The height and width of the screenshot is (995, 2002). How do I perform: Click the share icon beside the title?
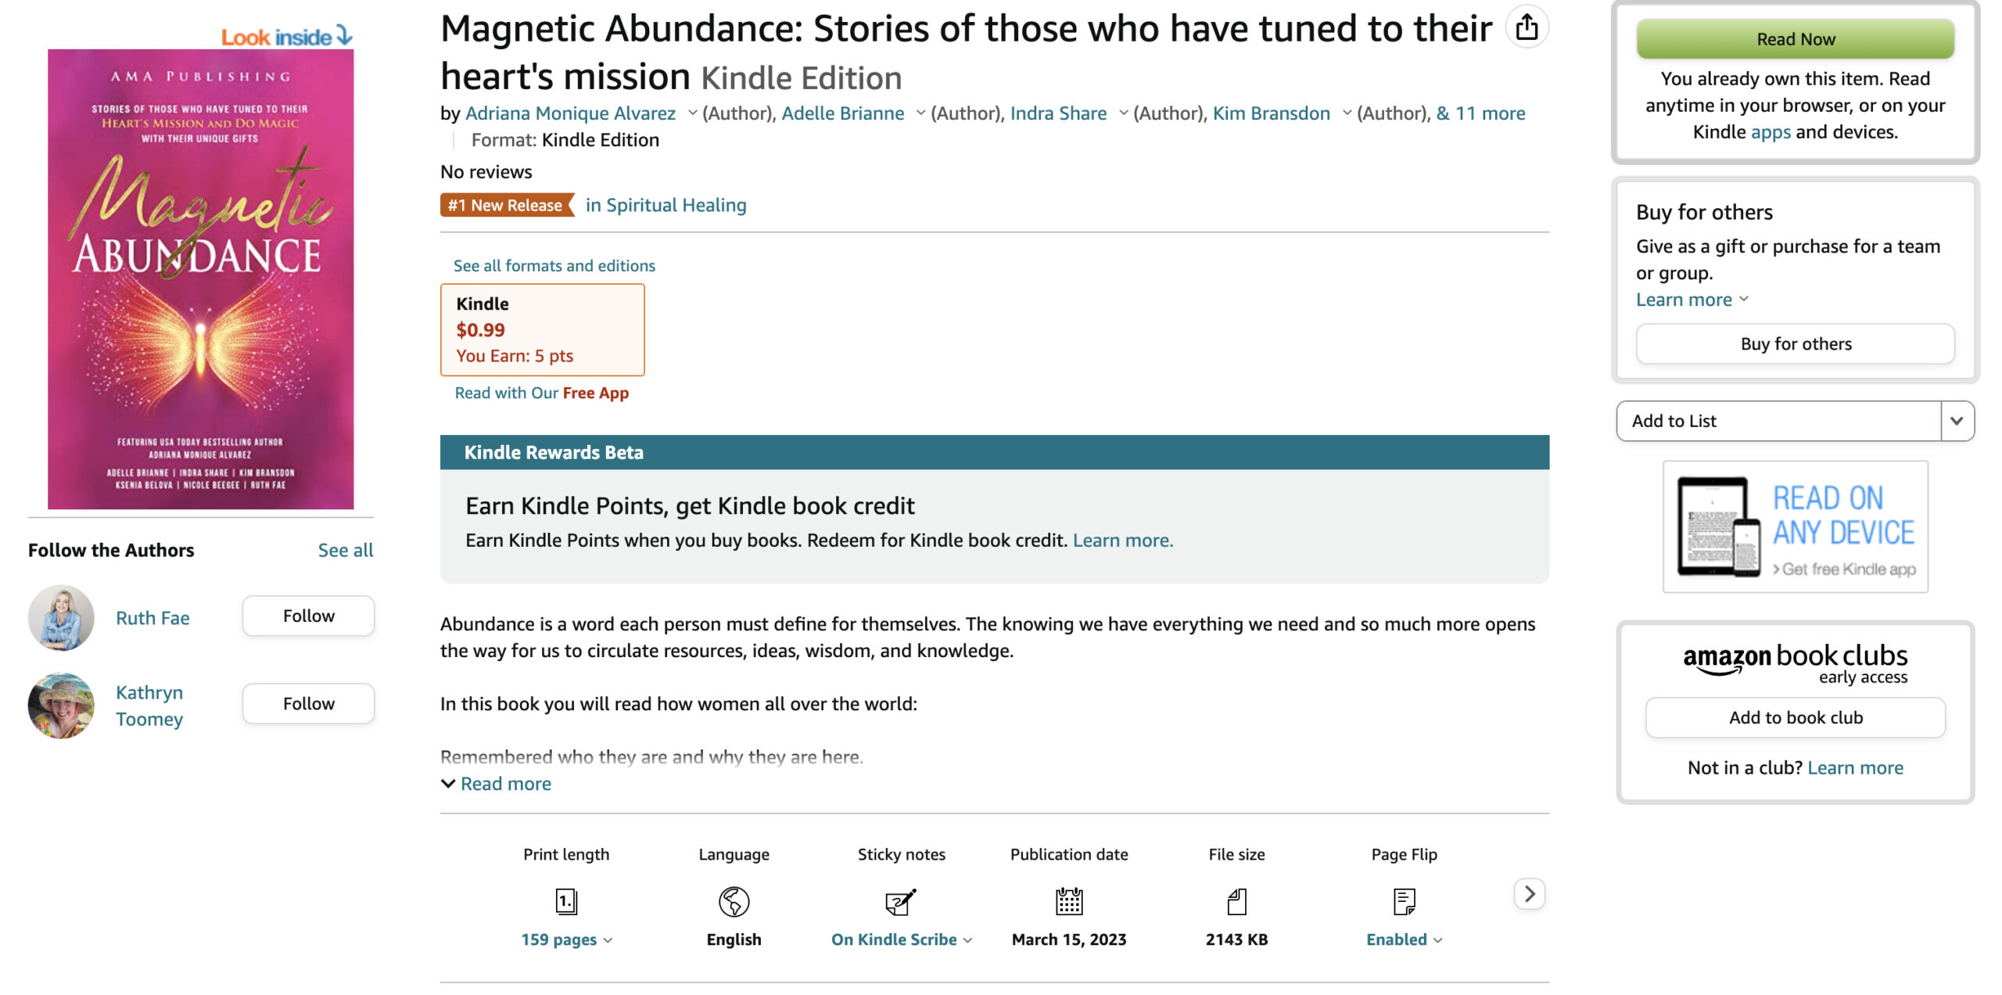pyautogui.click(x=1527, y=28)
